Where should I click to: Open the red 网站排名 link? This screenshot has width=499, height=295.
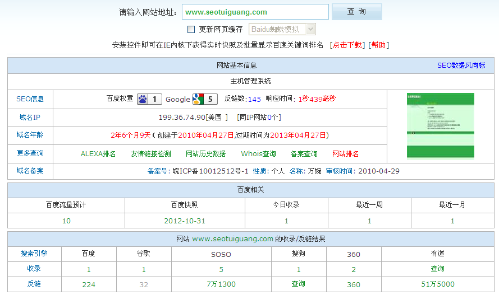tap(346, 153)
